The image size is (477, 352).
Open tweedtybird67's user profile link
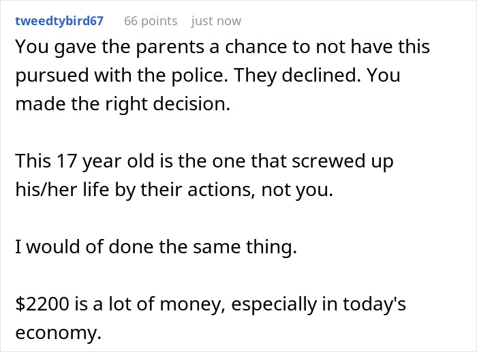59,21
